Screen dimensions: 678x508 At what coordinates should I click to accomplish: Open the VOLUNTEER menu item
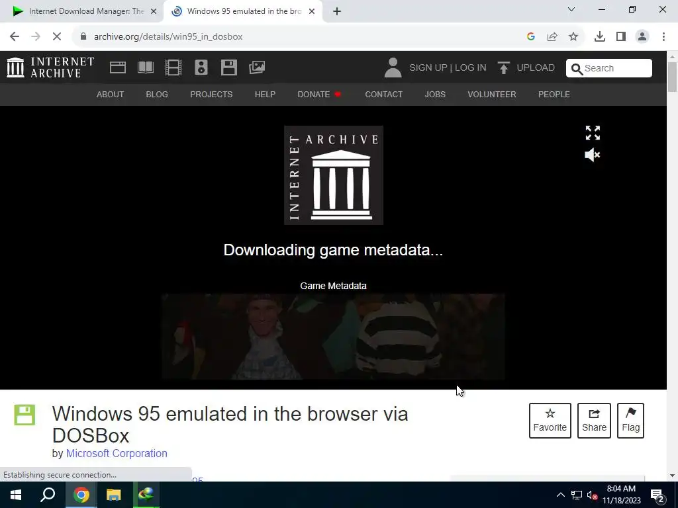tap(492, 94)
